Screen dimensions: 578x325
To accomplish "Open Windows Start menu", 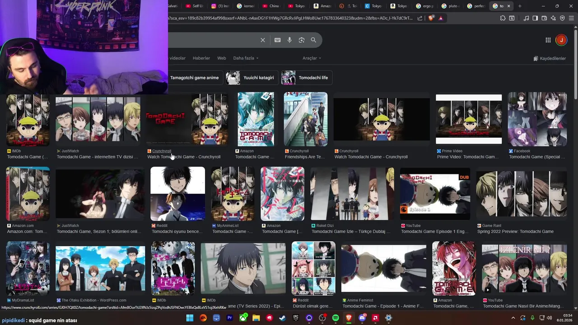I will [190, 318].
